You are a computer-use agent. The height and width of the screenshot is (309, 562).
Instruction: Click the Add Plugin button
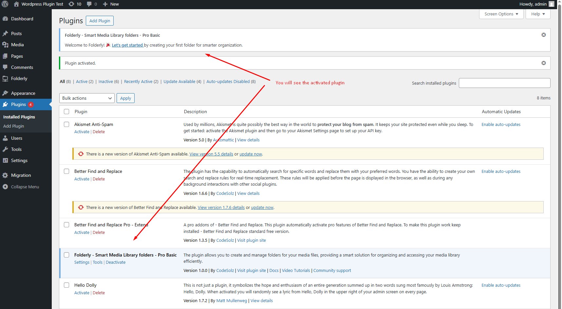point(100,21)
